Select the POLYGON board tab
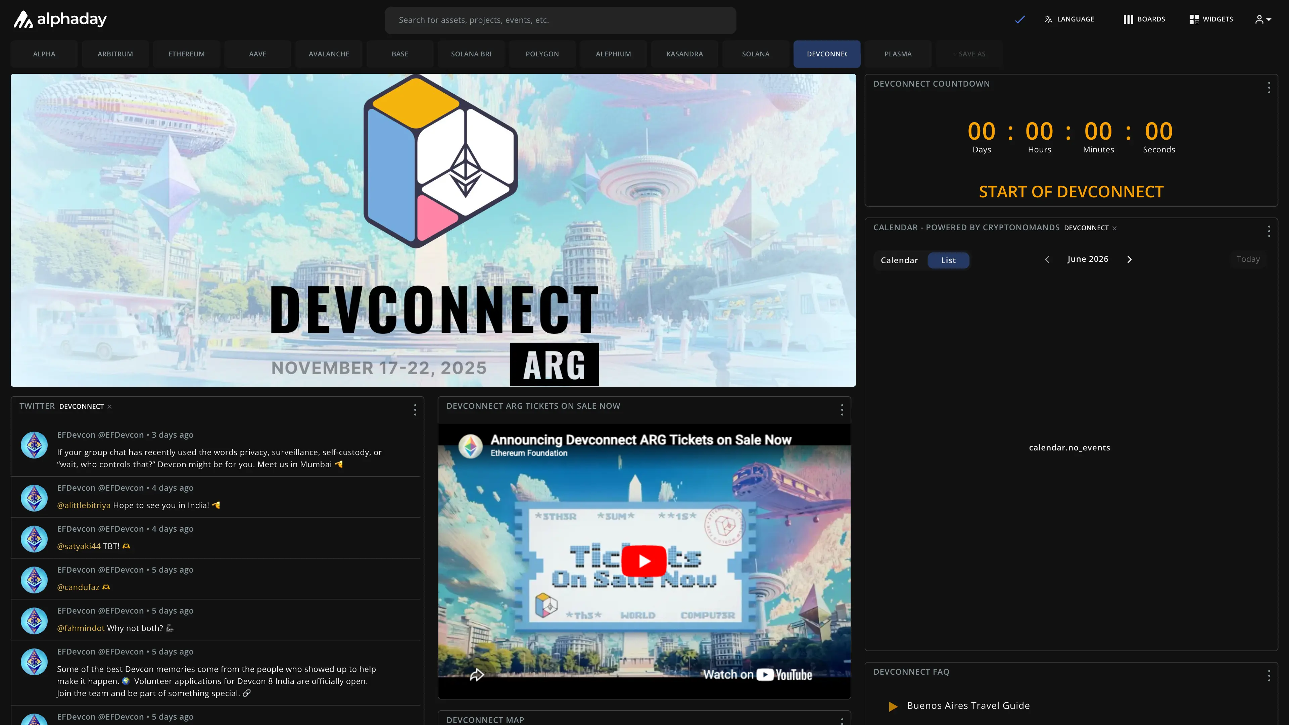This screenshot has height=725, width=1289. [x=542, y=54]
